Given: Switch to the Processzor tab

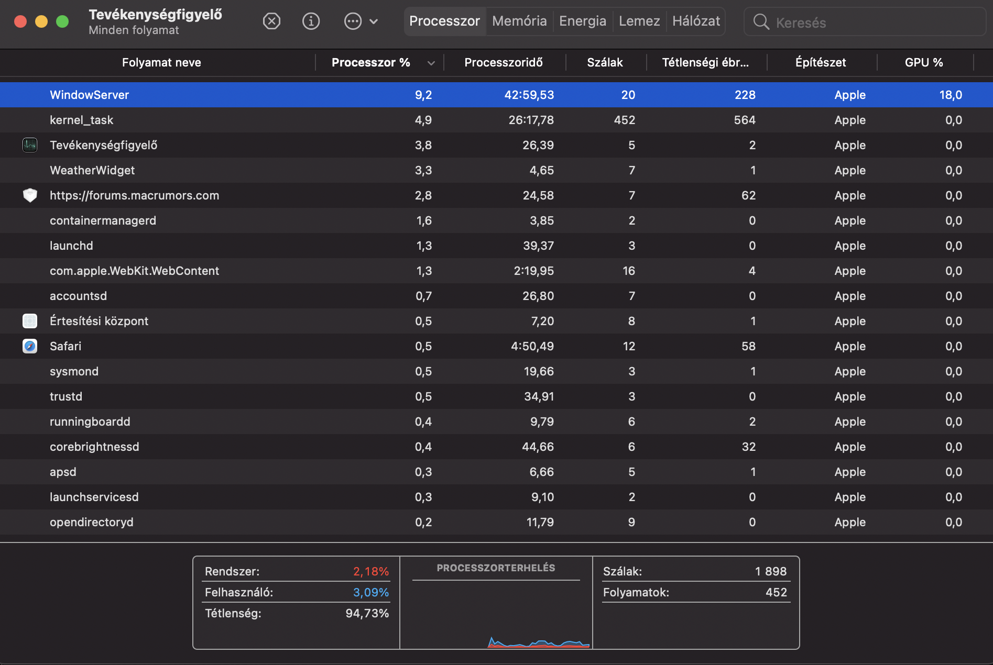Looking at the screenshot, I should 444,21.
